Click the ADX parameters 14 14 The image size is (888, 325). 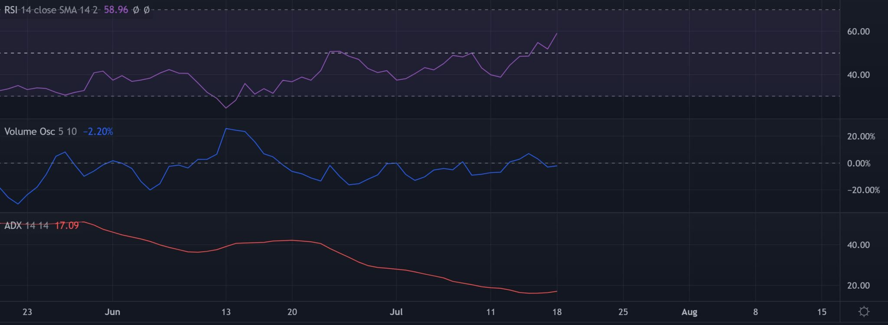pos(37,225)
